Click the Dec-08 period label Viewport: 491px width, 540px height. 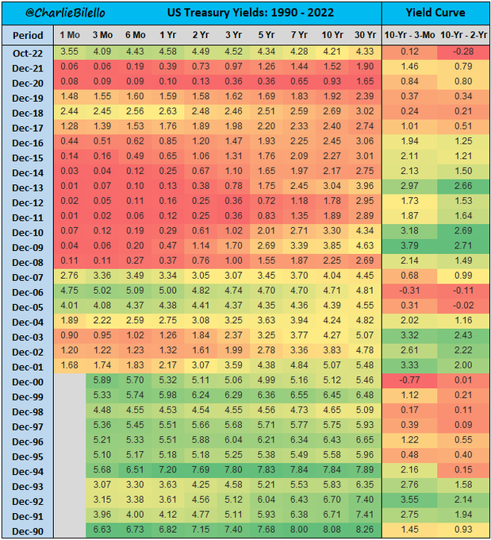click(28, 260)
